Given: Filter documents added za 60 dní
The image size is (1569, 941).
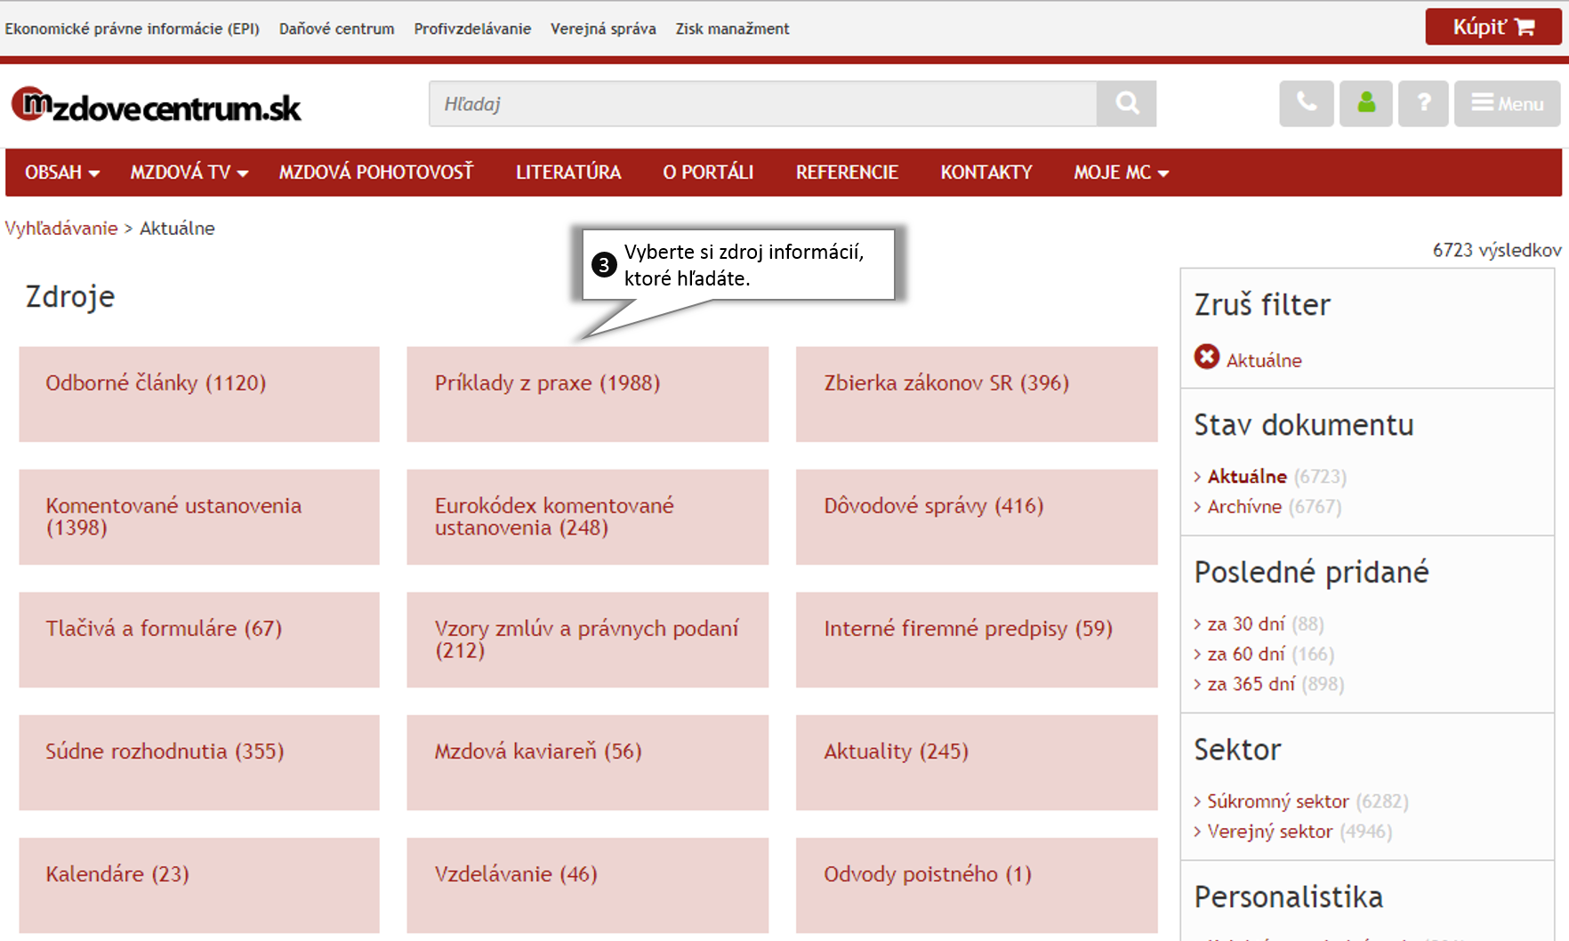Looking at the screenshot, I should 1246,655.
